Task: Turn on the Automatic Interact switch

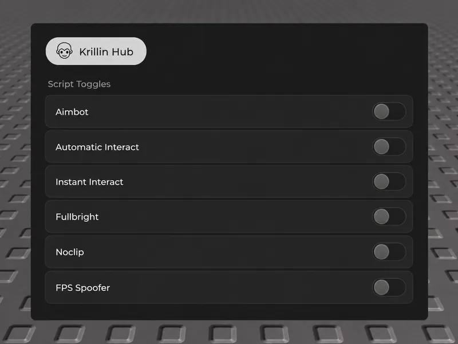Action: click(x=389, y=147)
